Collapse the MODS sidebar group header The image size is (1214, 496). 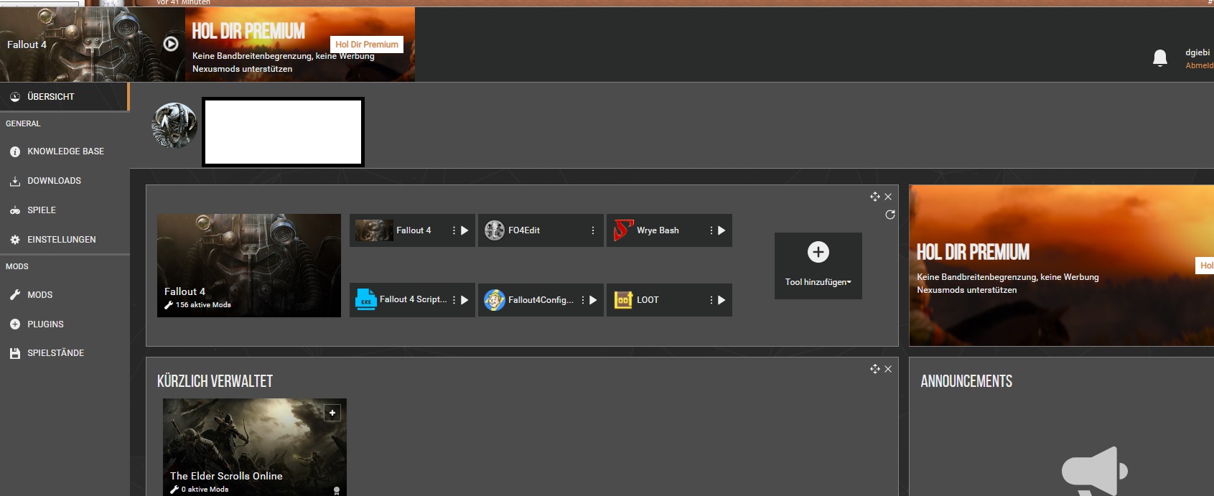[17, 266]
